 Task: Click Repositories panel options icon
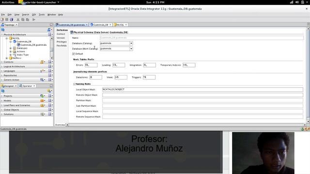[50, 75]
